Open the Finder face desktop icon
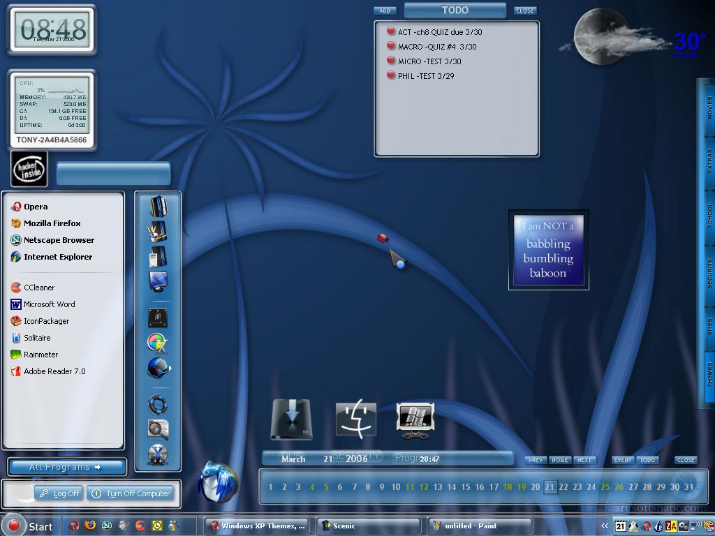Viewport: 715px width, 536px height. pos(356,419)
